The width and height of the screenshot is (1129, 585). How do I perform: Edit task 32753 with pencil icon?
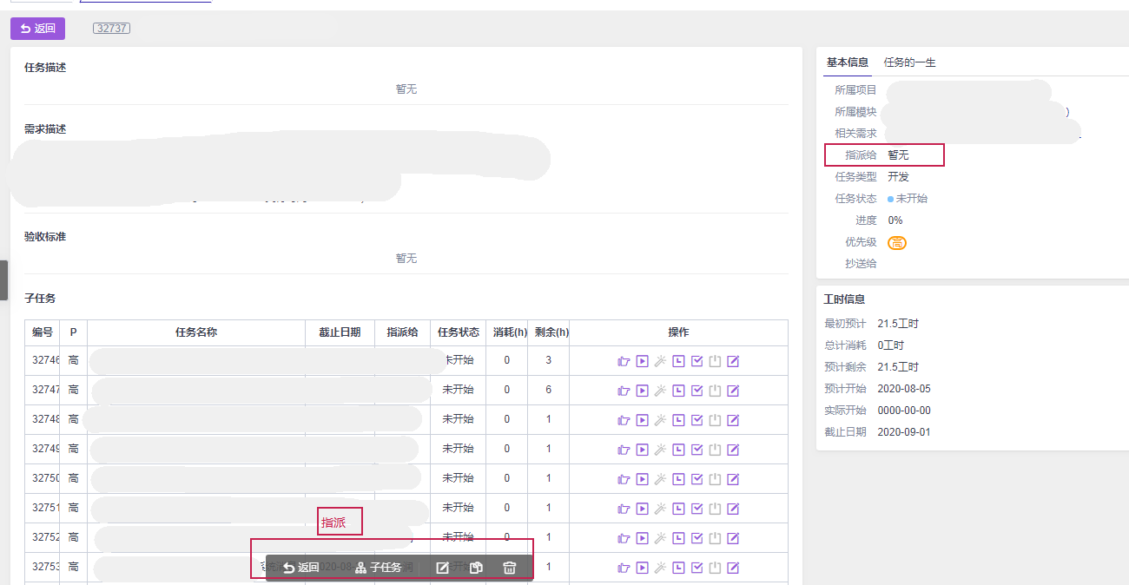pyautogui.click(x=733, y=568)
